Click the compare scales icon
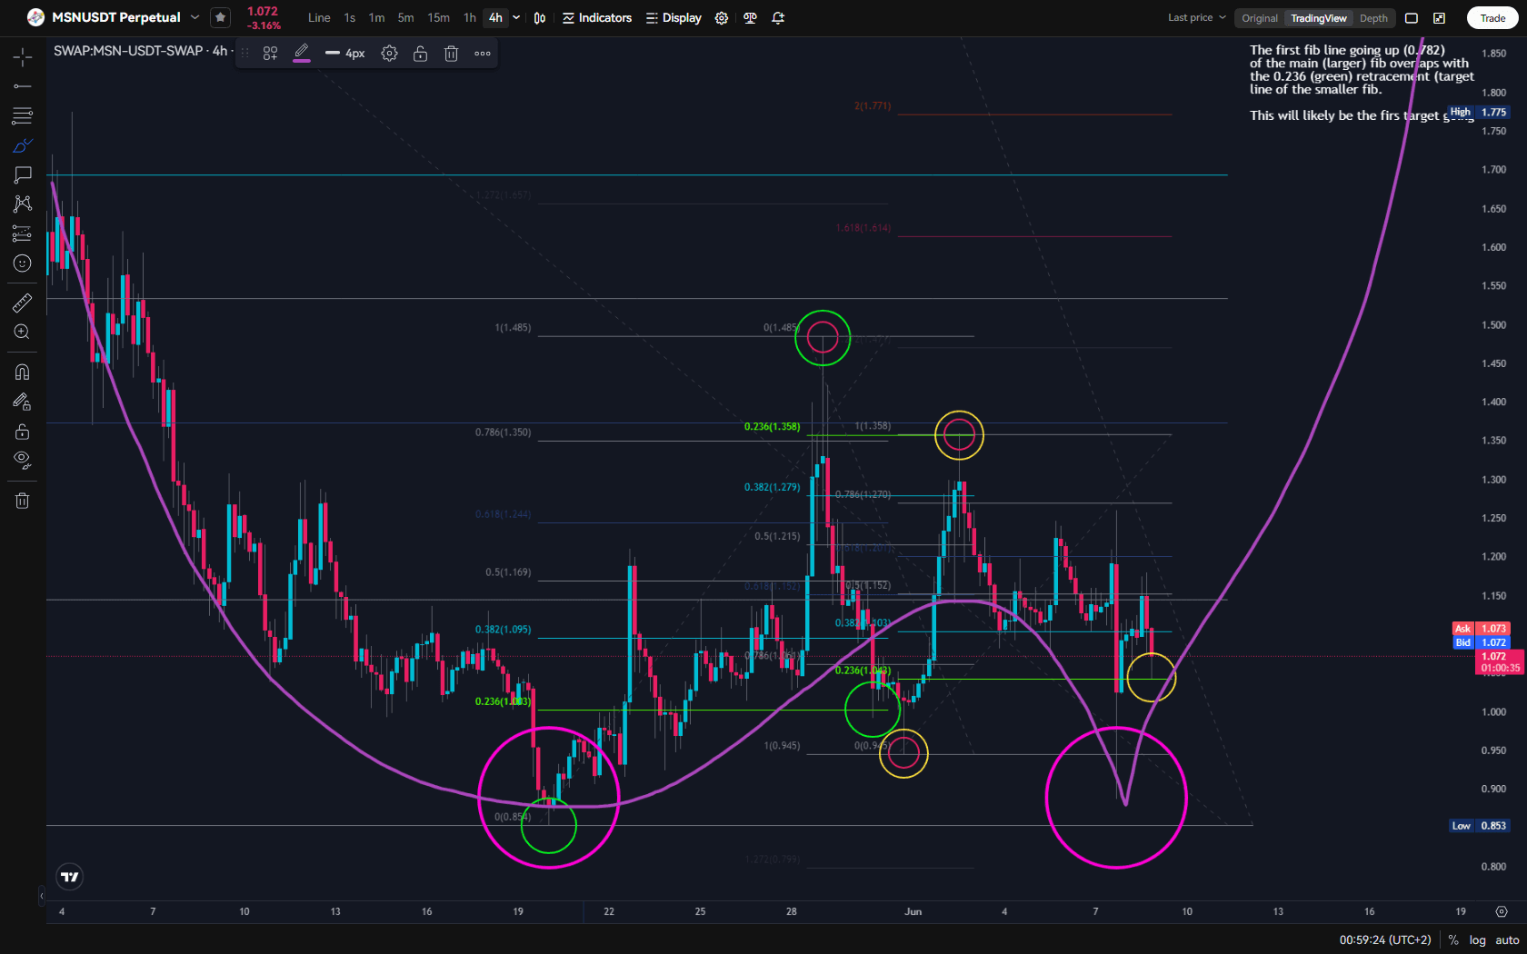 (750, 17)
